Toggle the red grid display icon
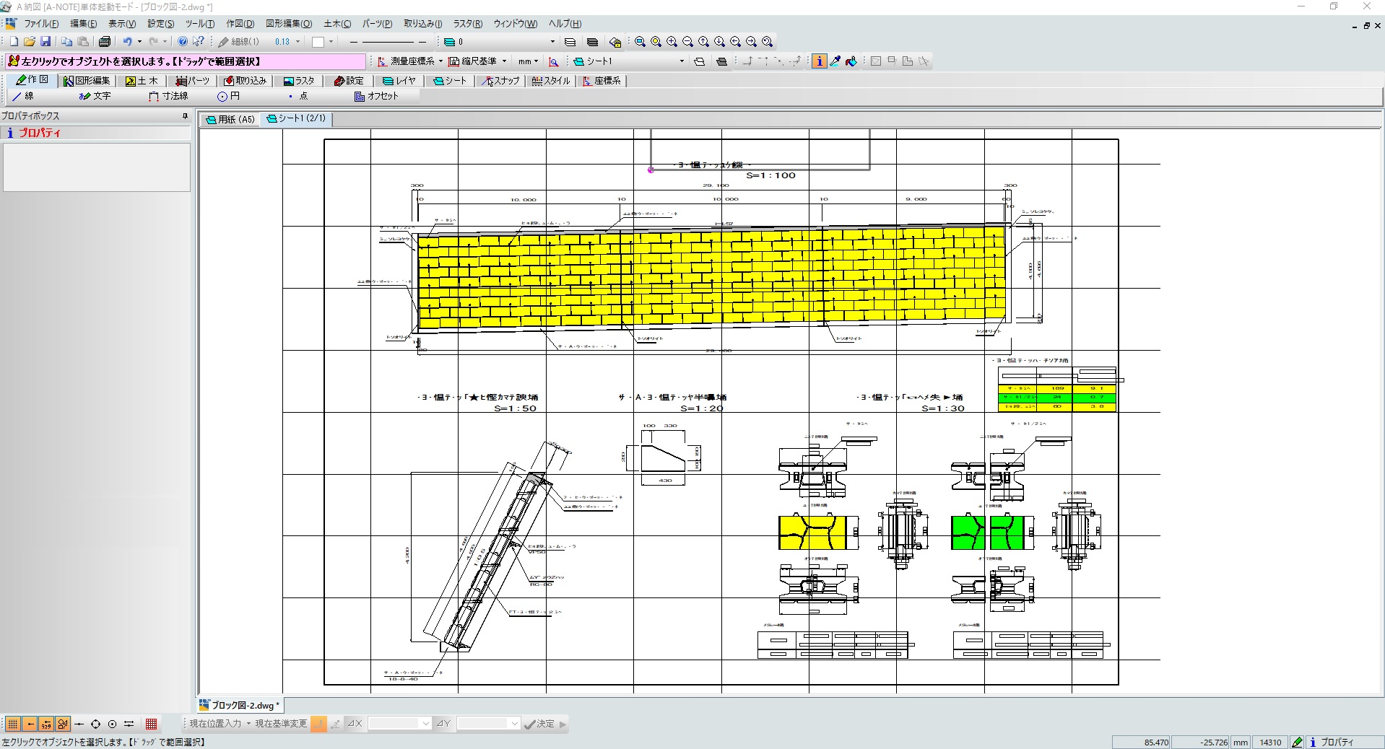This screenshot has height=749, width=1385. tap(151, 724)
